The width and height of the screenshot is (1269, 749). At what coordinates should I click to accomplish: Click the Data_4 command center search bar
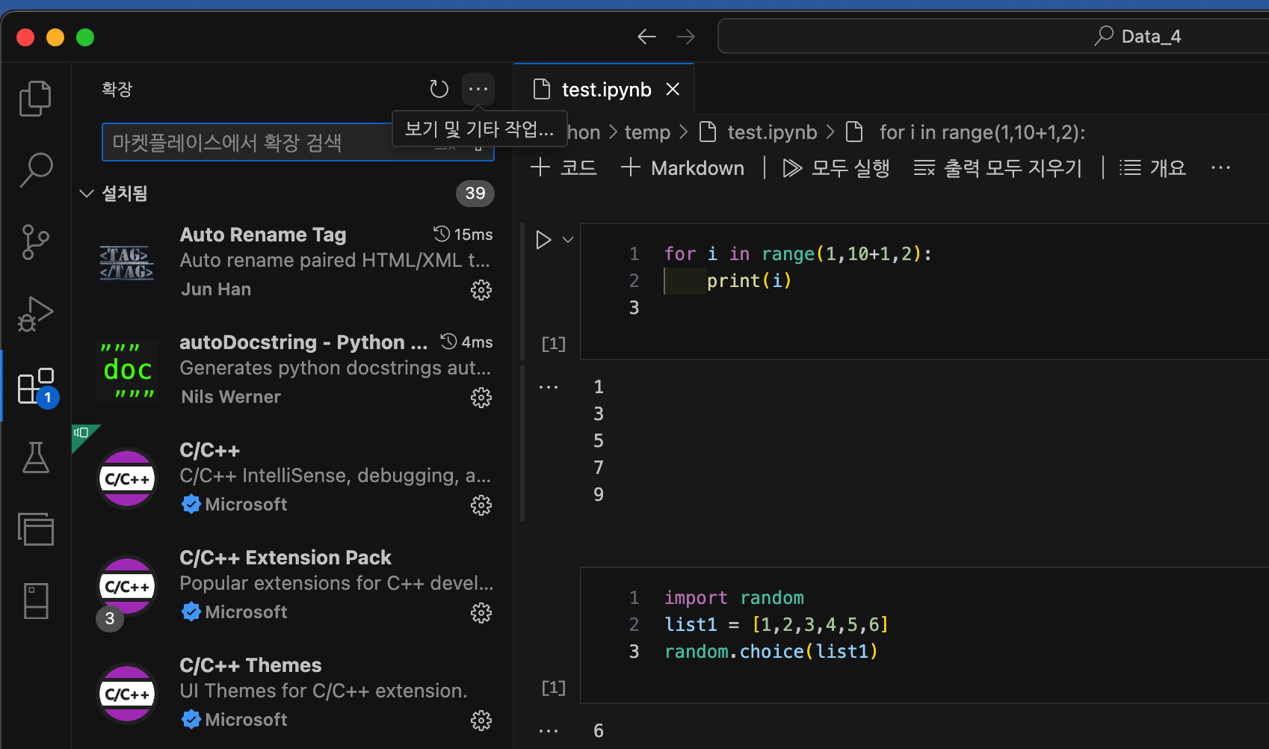pyautogui.click(x=993, y=37)
